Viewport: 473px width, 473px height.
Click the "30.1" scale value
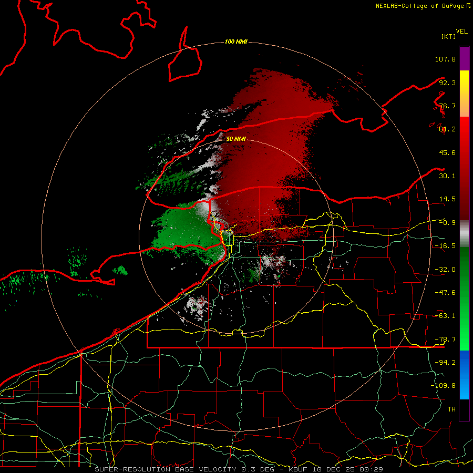[447, 176]
